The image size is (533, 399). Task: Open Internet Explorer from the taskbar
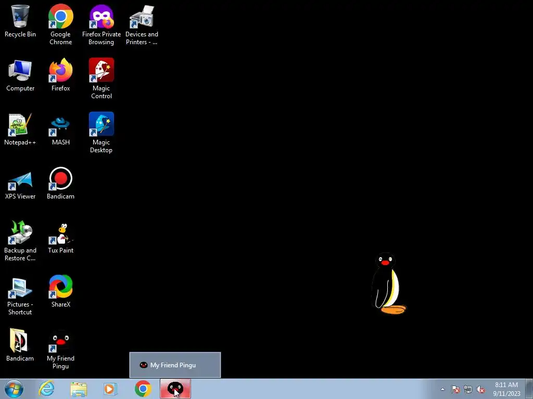coord(46,389)
